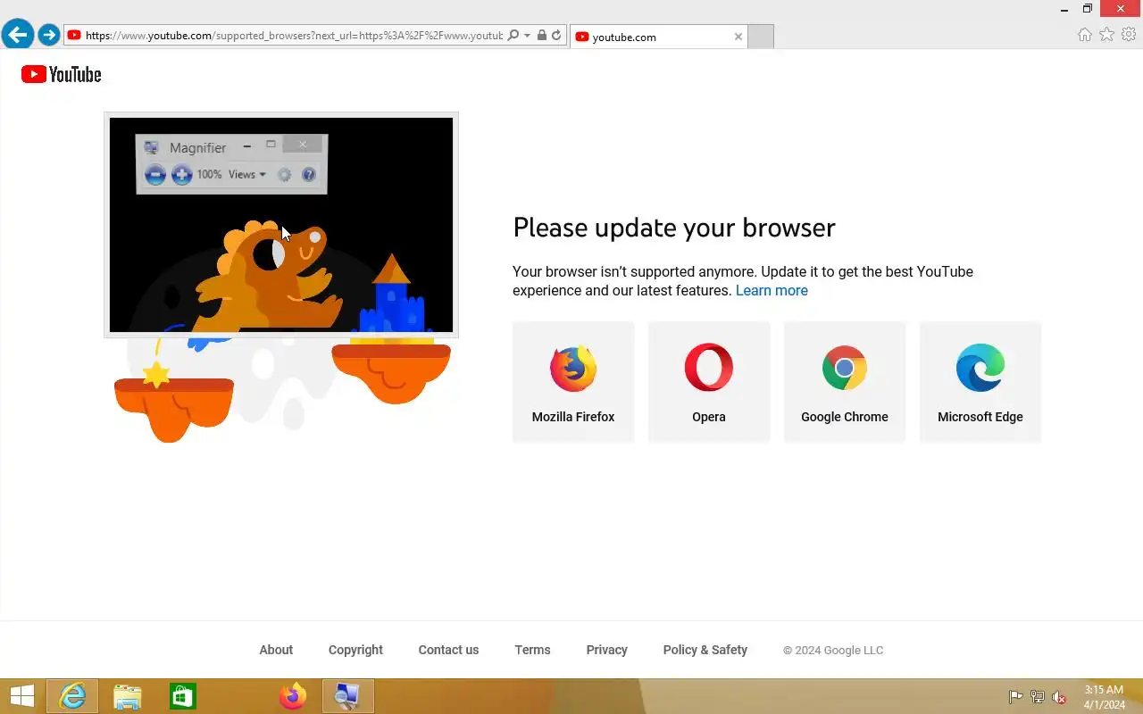
Task: Open the address bar autocomplete dropdown arrow
Action: (527, 36)
